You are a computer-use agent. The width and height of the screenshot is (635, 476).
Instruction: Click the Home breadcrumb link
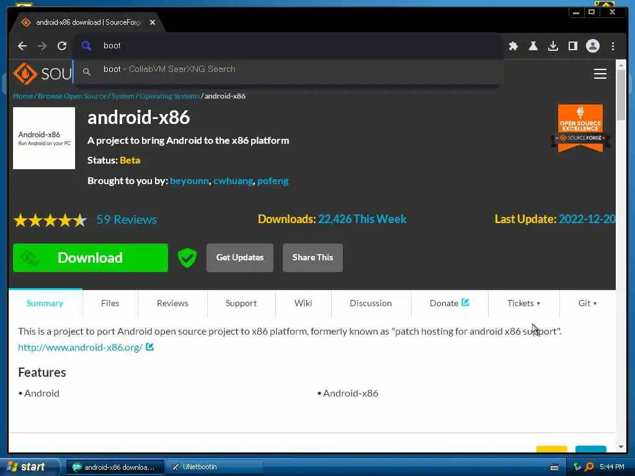(x=23, y=96)
